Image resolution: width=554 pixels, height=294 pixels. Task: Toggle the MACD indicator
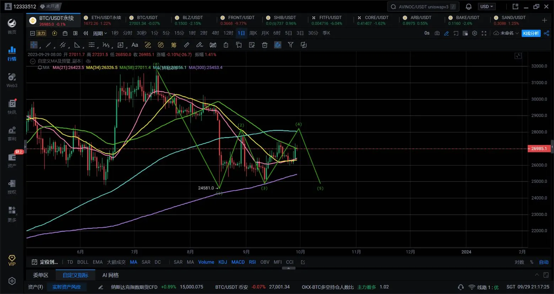click(238, 262)
